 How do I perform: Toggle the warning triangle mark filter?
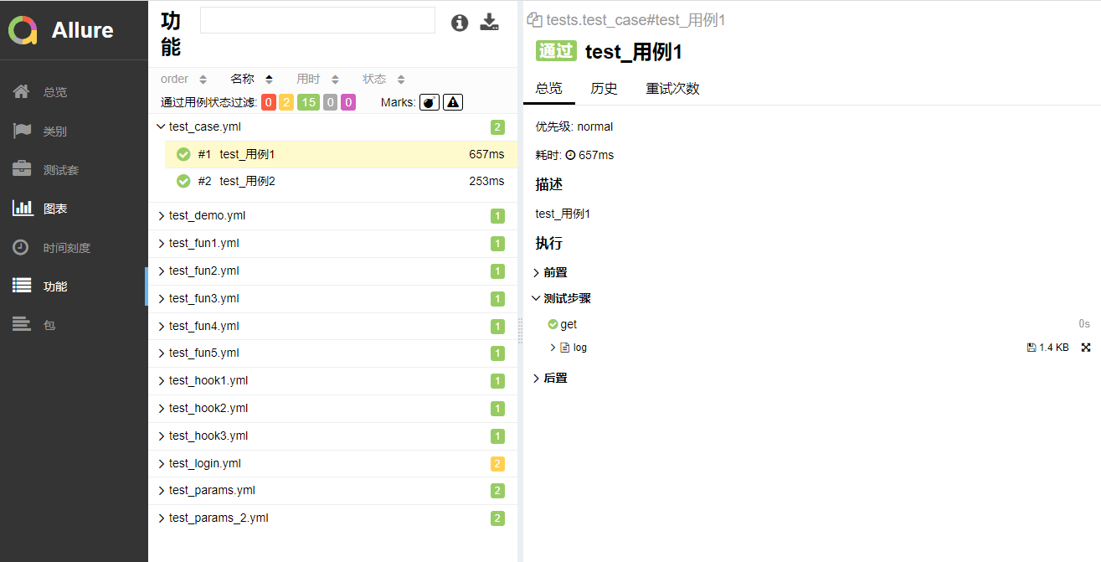pyautogui.click(x=453, y=102)
